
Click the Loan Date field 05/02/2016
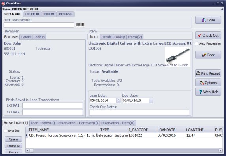(103, 100)
